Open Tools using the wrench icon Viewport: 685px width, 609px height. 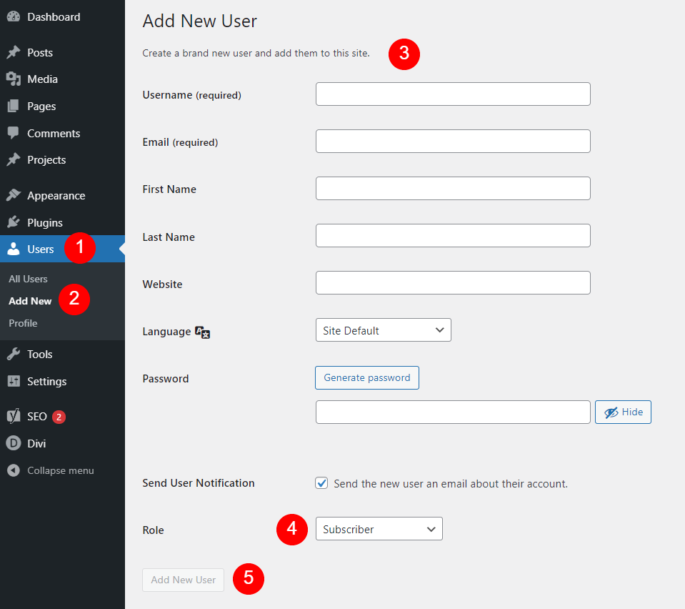[x=14, y=354]
